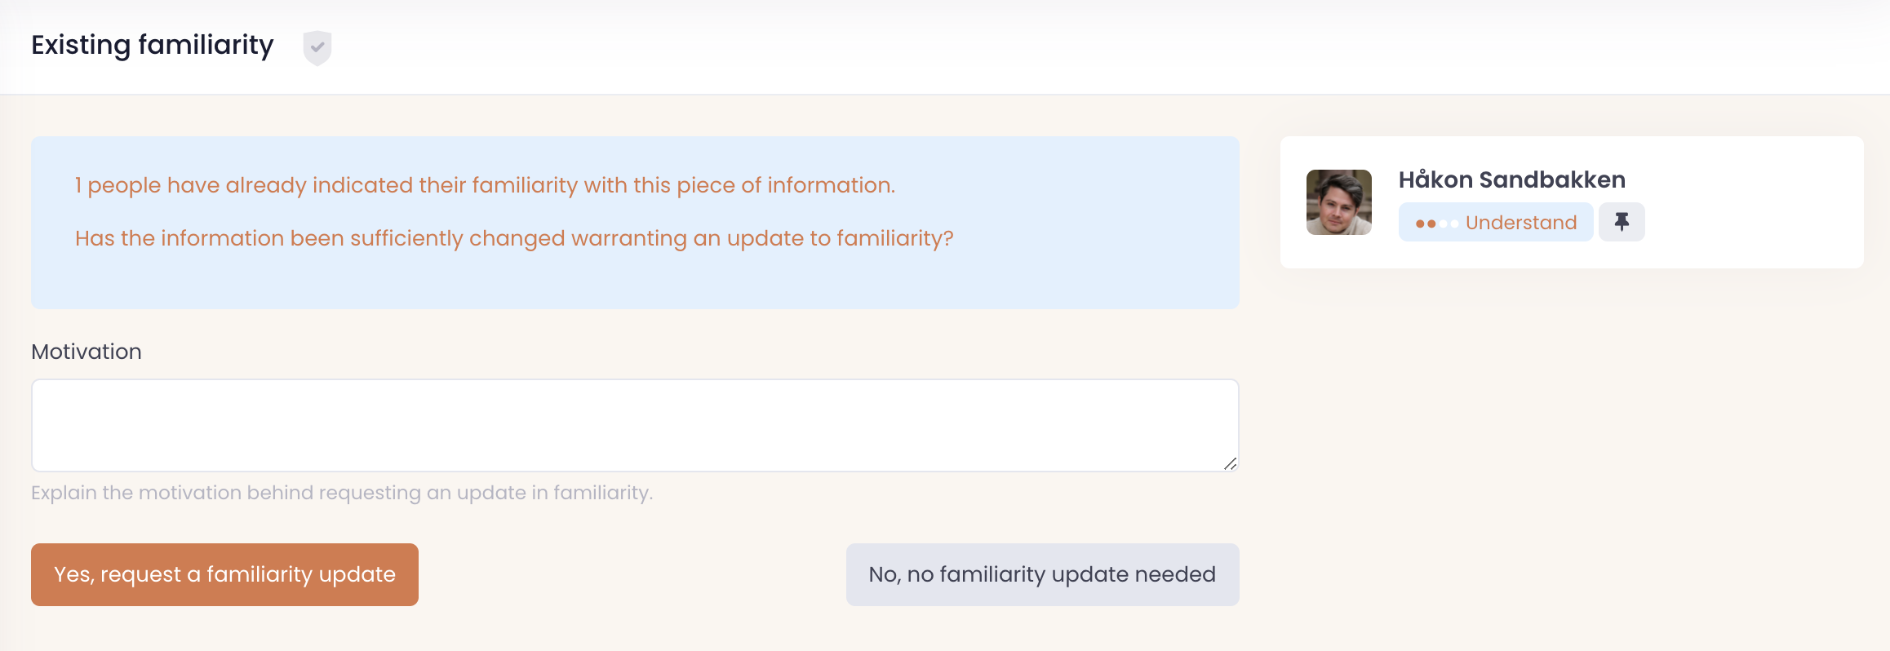Click the Motivation textarea resize handle
Image resolution: width=1890 pixels, height=651 pixels.
coord(1230,463)
